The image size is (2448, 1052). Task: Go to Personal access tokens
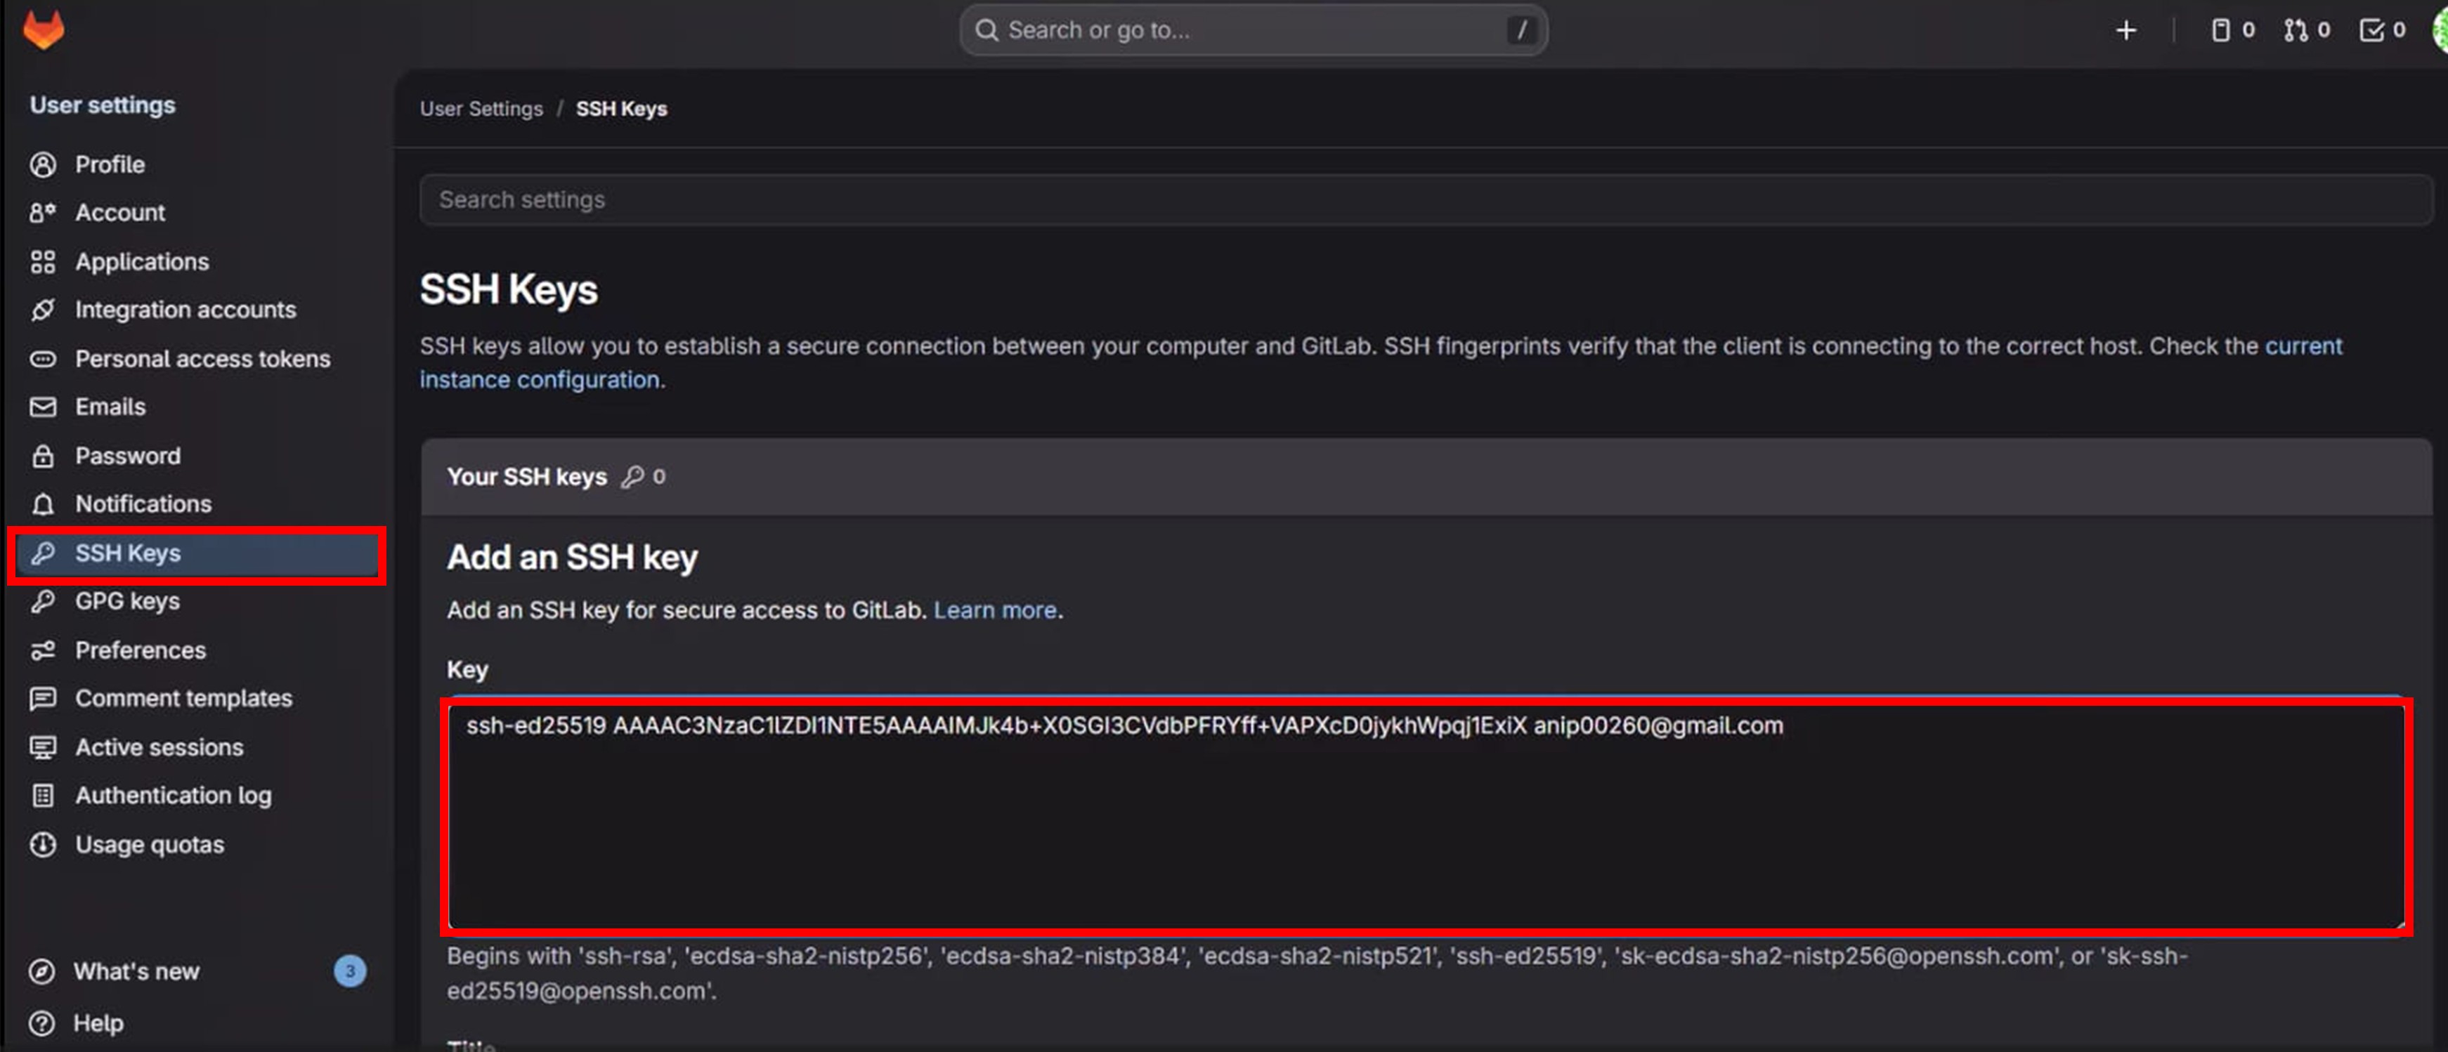(x=202, y=359)
